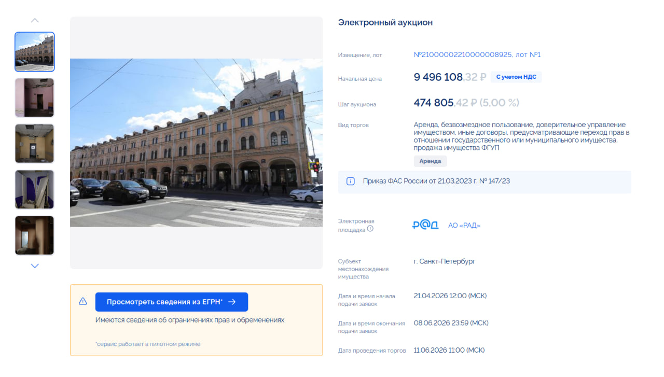Open the АО «РАД» link

pos(464,226)
